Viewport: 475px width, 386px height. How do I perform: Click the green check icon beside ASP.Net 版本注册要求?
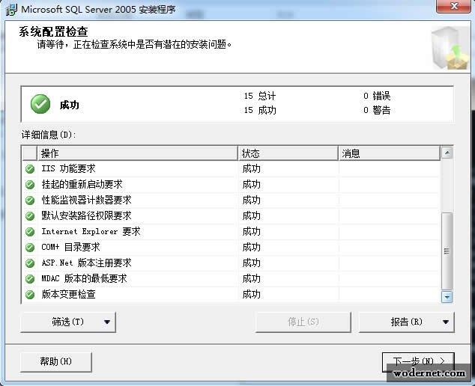[x=30, y=263]
